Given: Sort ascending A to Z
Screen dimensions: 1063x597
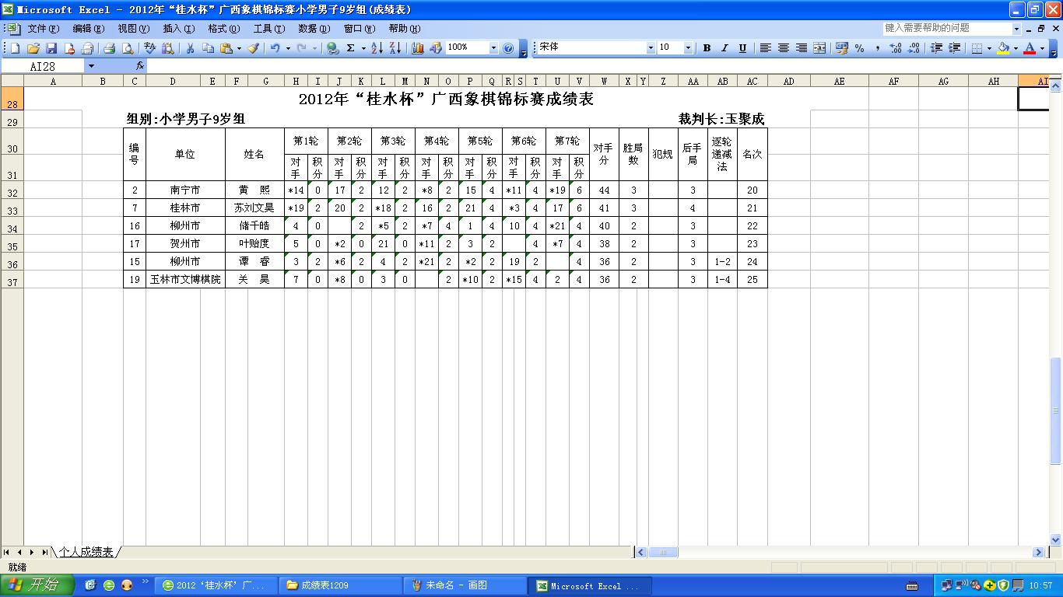Looking at the screenshot, I should 377,48.
